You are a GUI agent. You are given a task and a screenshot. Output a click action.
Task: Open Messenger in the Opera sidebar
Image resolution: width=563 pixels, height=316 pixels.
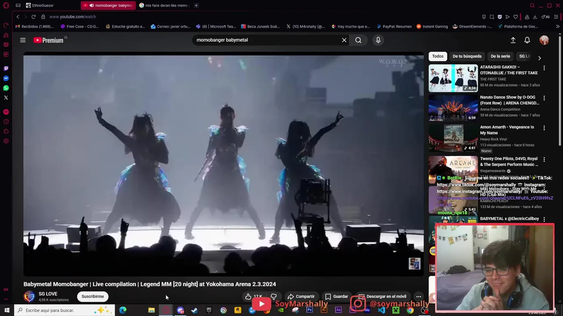click(6, 78)
